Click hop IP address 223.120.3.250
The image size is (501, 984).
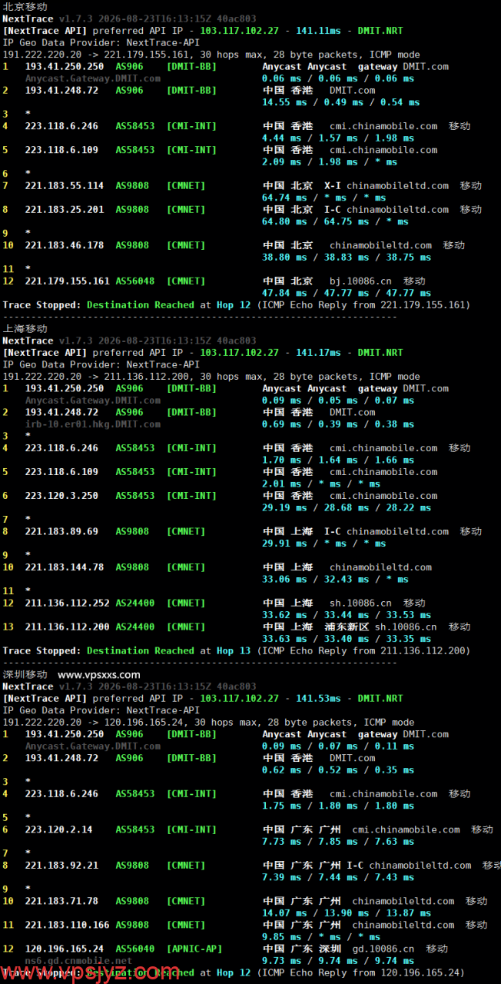tap(61, 496)
